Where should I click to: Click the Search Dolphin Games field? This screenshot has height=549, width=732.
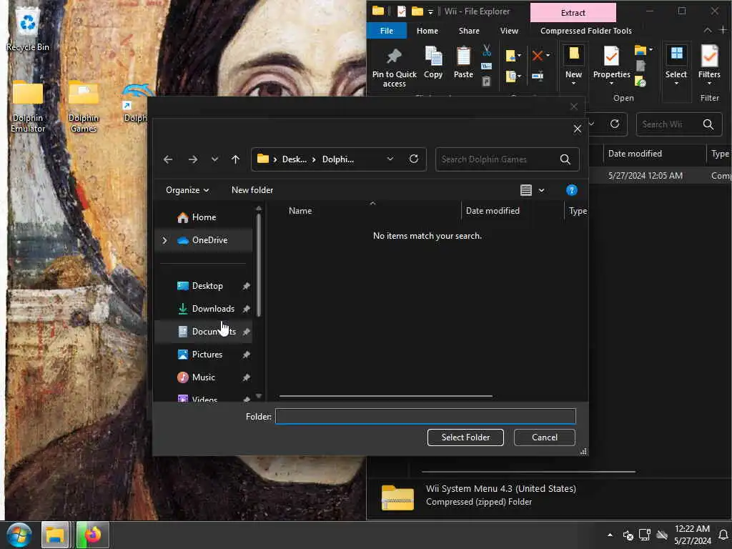pos(507,159)
